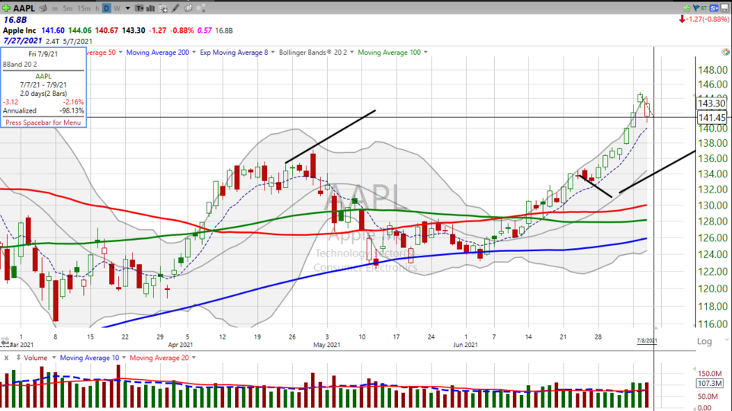Click the Moving Average 100 label

click(390, 53)
